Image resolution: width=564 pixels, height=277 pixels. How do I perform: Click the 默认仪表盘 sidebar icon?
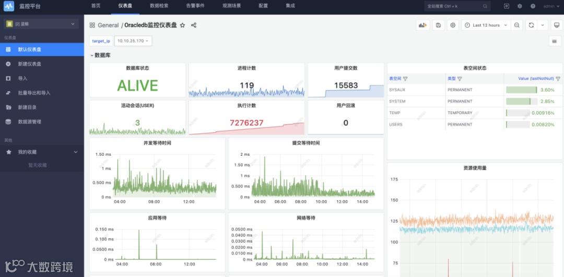click(8, 49)
